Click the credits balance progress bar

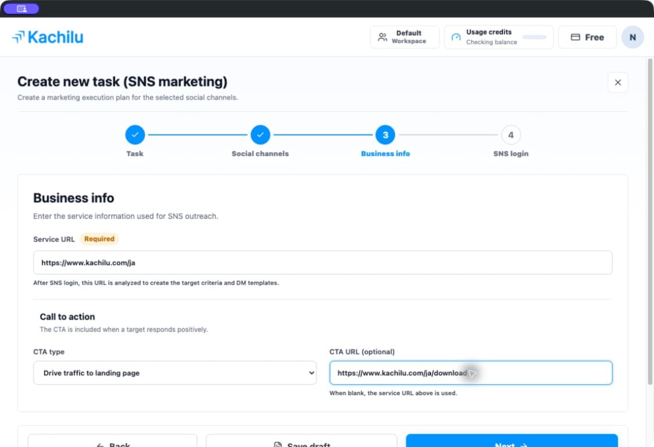point(534,37)
